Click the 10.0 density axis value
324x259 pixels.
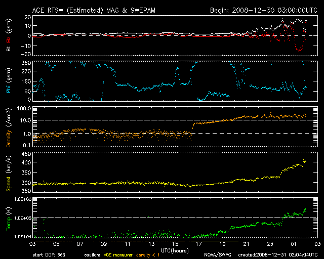point(25,120)
